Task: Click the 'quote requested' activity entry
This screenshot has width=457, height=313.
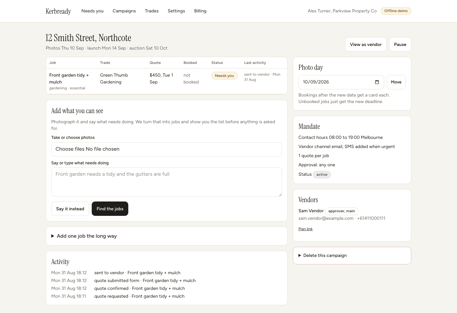Action: [x=139, y=296]
